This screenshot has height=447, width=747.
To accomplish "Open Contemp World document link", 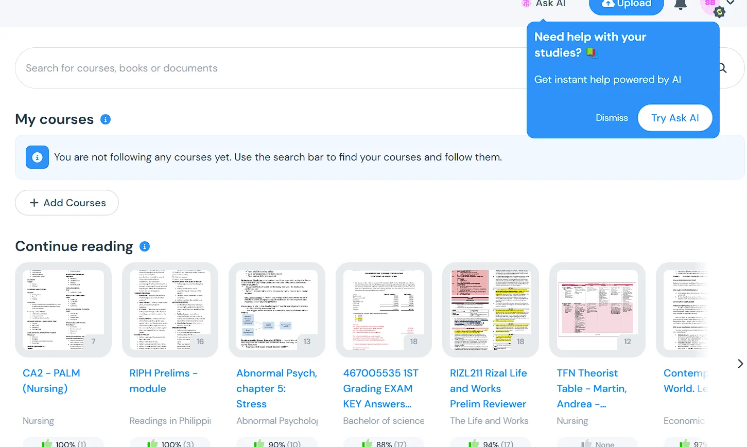I will (686, 381).
